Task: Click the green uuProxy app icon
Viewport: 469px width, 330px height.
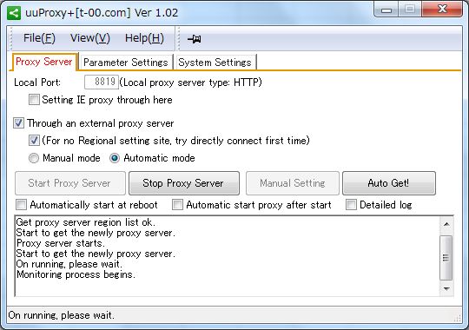Action: pyautogui.click(x=14, y=13)
